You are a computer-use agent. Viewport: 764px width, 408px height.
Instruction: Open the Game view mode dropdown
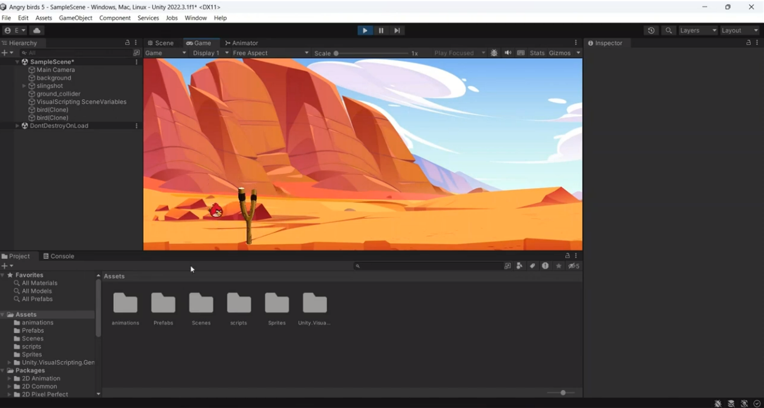pyautogui.click(x=166, y=53)
